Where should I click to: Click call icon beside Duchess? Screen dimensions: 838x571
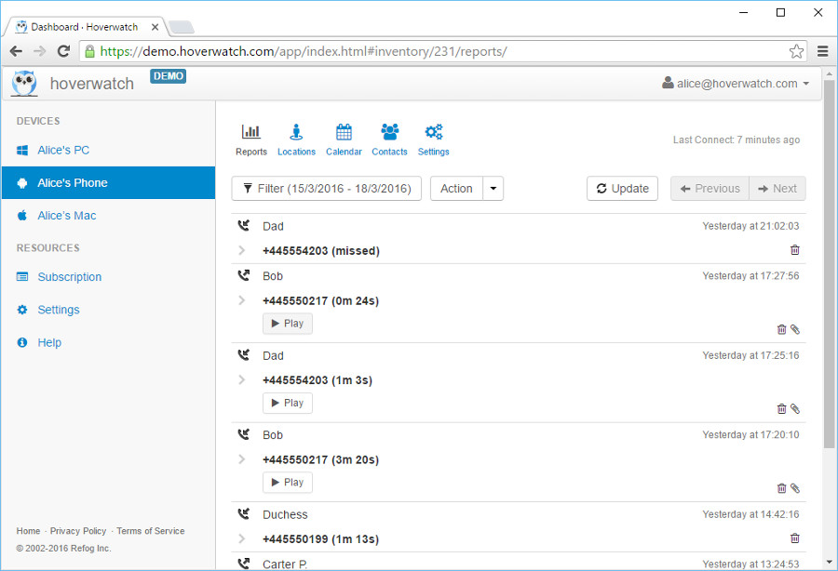tap(244, 514)
